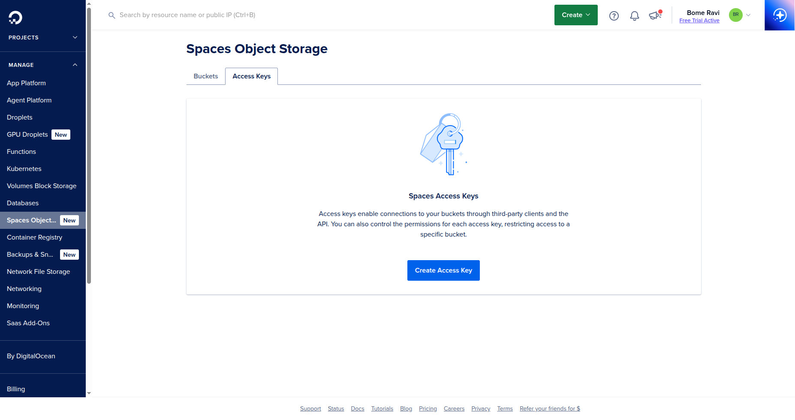Navigate to Kubernetes in sidebar
This screenshot has width=795, height=420.
click(x=24, y=168)
